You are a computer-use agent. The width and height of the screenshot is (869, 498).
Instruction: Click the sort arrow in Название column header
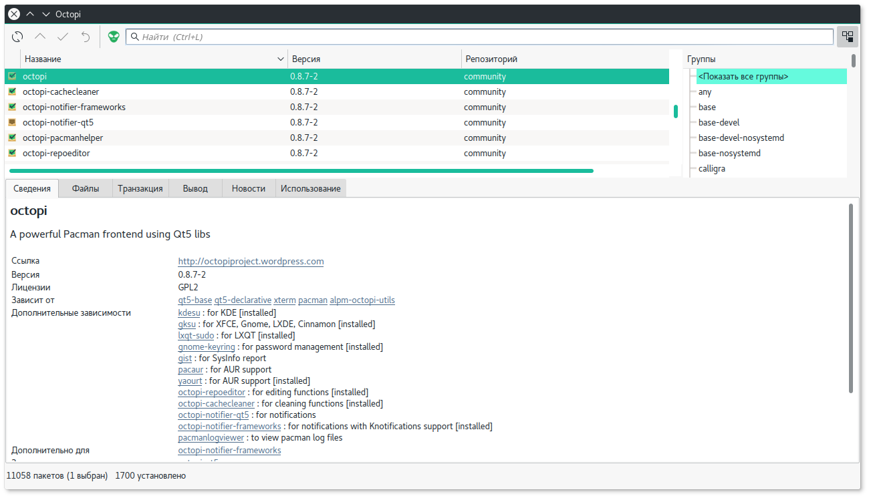pos(280,59)
